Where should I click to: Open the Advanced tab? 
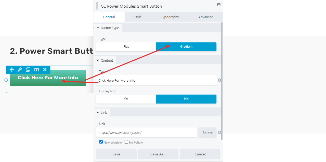click(206, 17)
